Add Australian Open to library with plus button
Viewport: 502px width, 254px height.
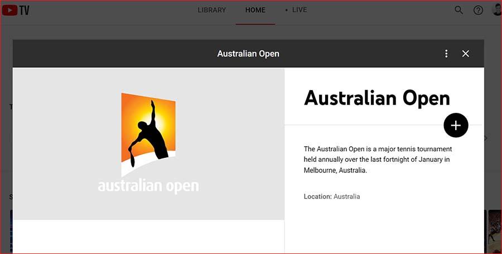click(x=456, y=126)
